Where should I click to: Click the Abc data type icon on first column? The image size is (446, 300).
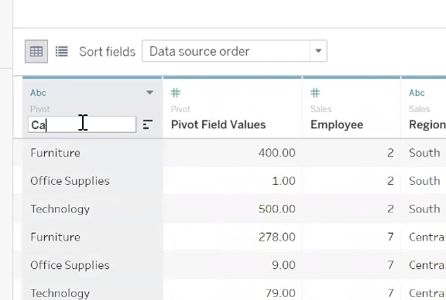pos(38,93)
